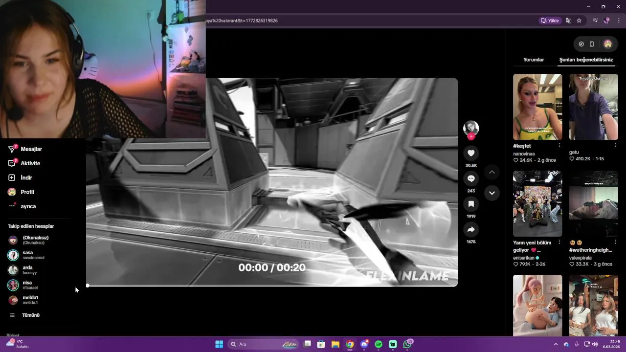Open File Explorer from the taskbar
The width and height of the screenshot is (626, 352).
(x=335, y=344)
